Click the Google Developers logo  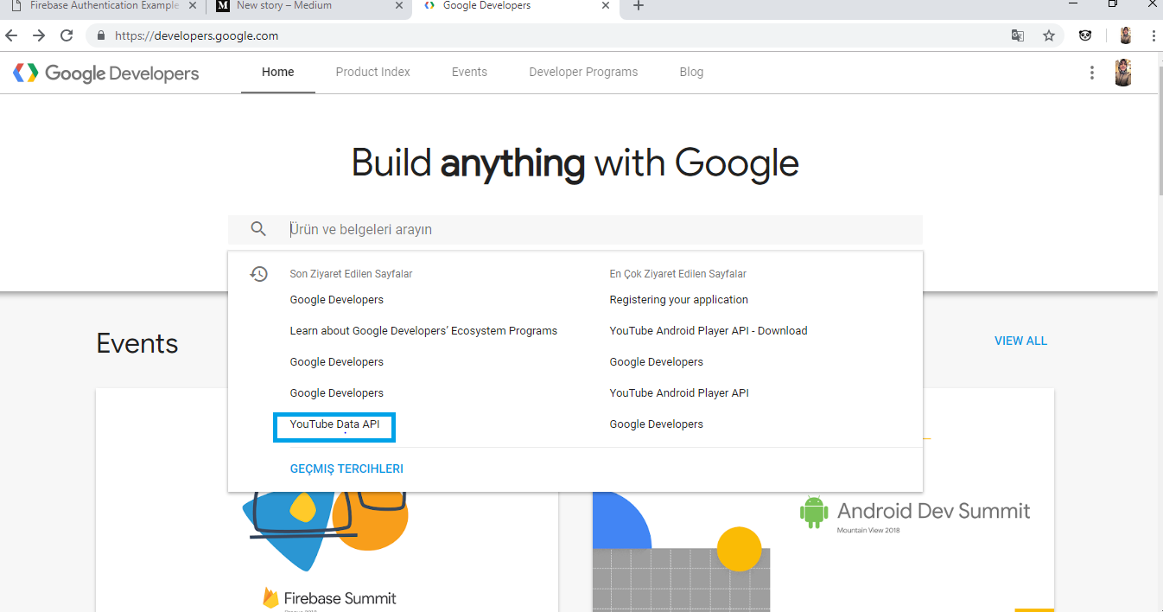click(x=105, y=73)
